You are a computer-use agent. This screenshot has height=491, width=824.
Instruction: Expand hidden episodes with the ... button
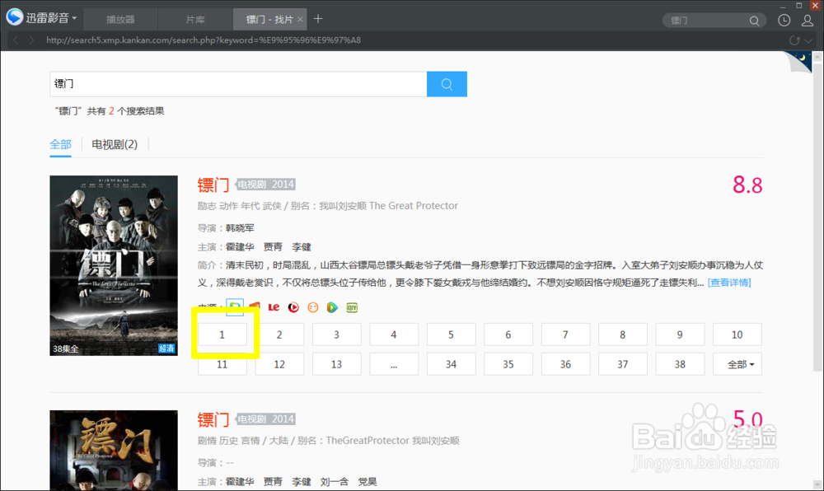coord(394,364)
